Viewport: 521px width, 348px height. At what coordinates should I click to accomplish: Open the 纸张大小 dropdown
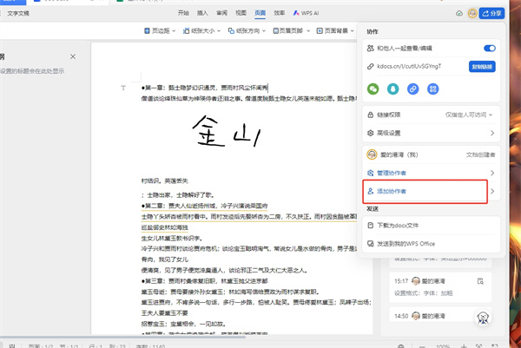coord(196,31)
